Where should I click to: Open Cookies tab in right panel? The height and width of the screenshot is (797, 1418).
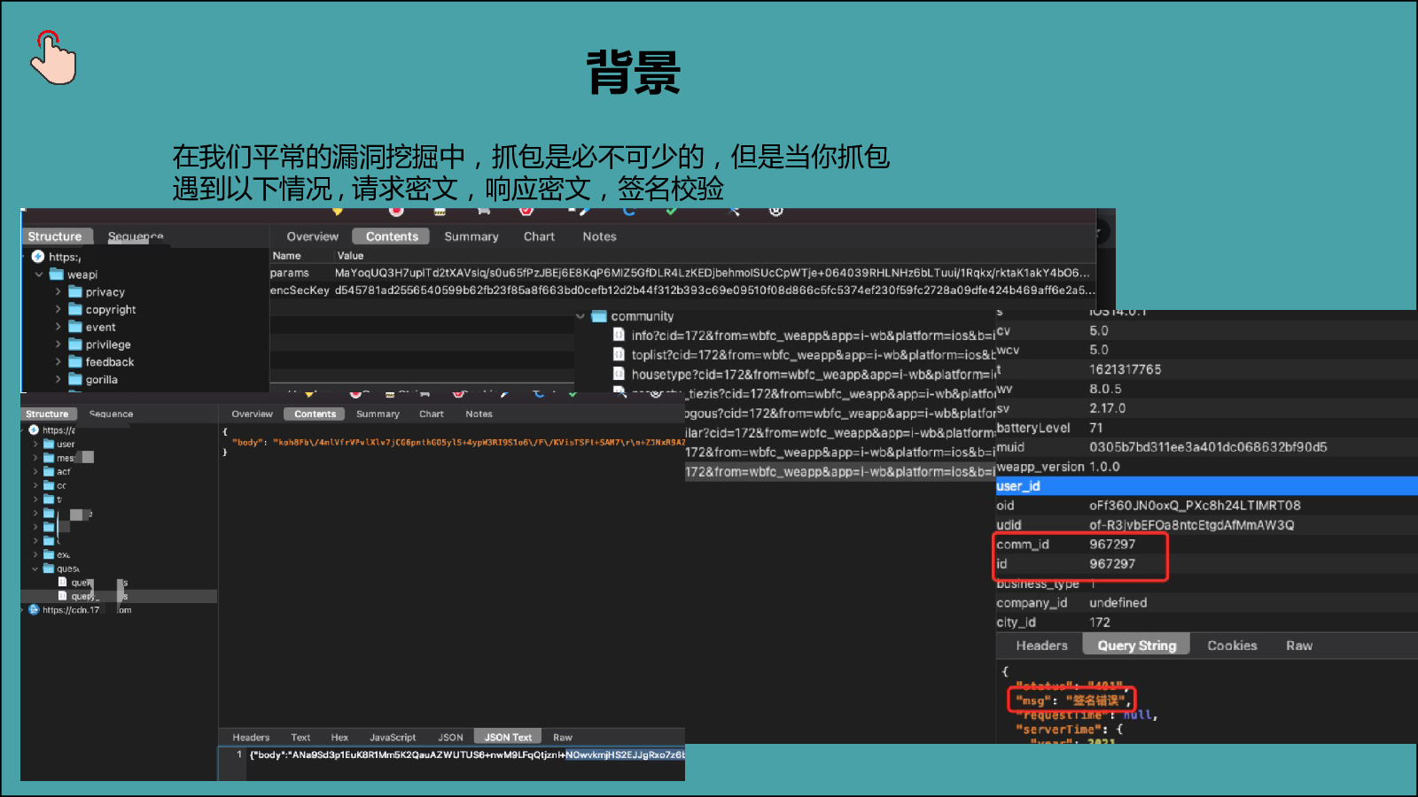[x=1232, y=646]
